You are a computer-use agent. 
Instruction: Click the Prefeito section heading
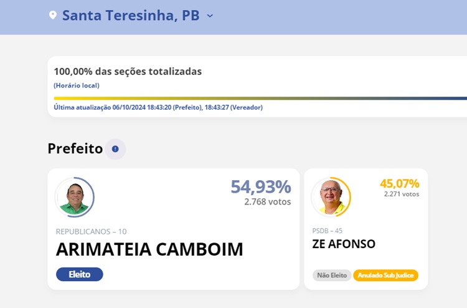(x=75, y=148)
